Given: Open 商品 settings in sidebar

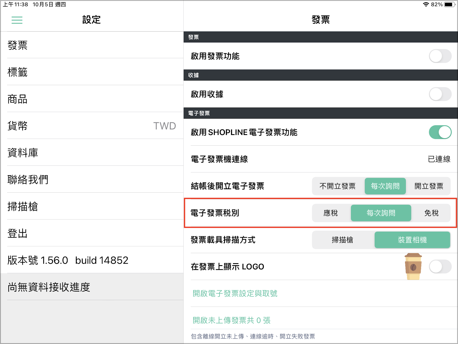Looking at the screenshot, I should coord(92,99).
